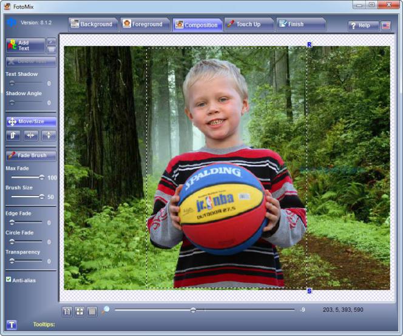
Task: Click the fit-to-window view icon
Action: tap(80, 311)
